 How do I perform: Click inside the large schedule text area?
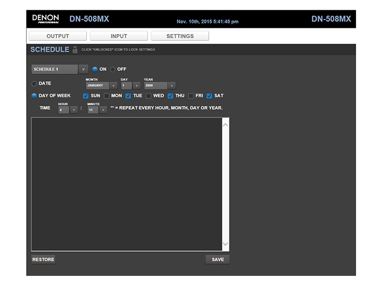click(127, 184)
